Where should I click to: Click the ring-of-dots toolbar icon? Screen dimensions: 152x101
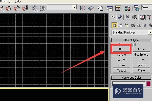(35, 8)
